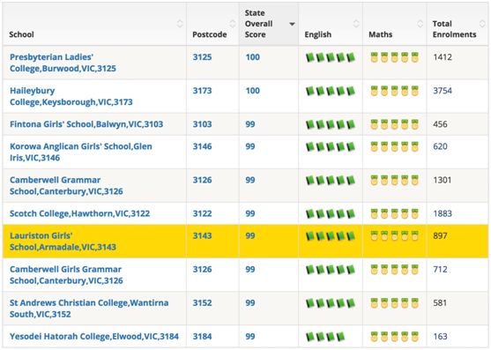Image resolution: width=491 pixels, height=350 pixels.
Task: Click English book icons for Camberwell Girls Grammar
Action: click(331, 269)
